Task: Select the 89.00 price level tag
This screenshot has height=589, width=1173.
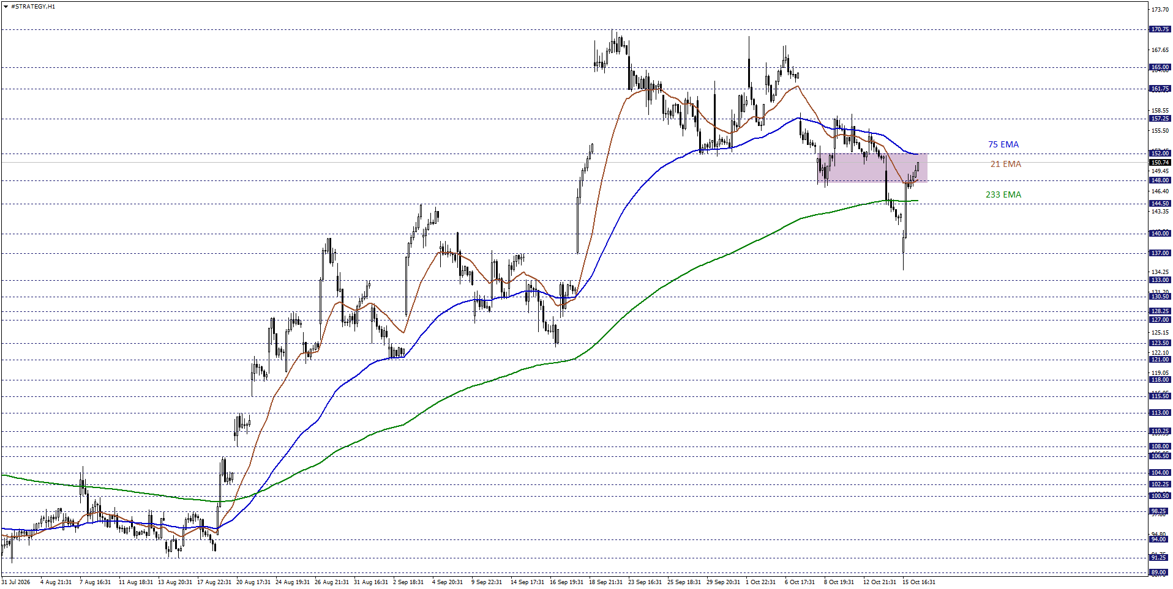Action: pos(1160,572)
